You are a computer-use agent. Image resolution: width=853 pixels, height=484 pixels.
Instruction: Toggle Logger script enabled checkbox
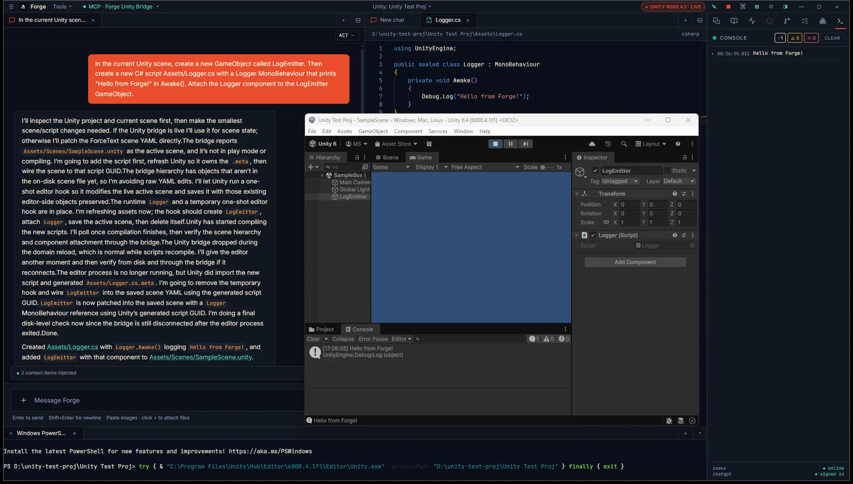[x=593, y=235]
